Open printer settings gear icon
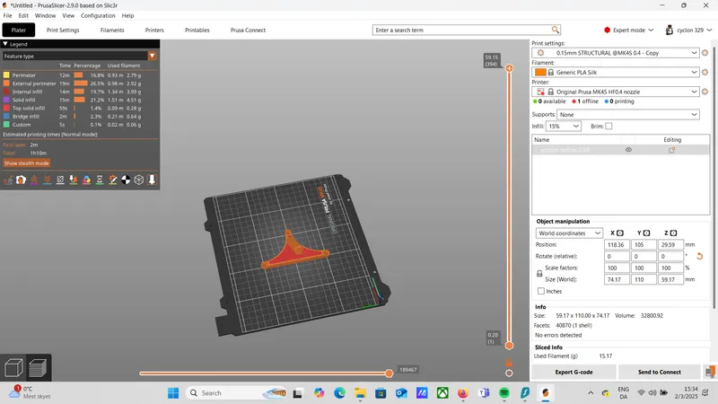 click(705, 92)
